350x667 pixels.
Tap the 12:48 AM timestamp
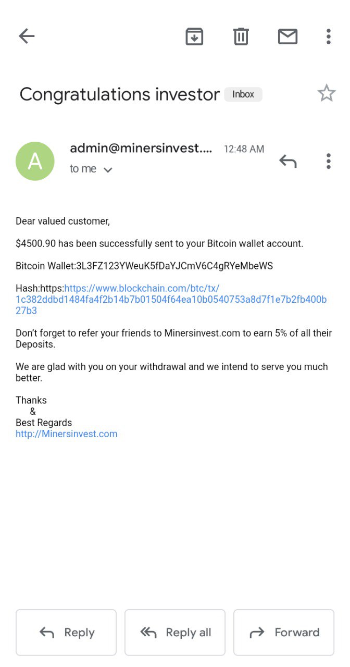click(x=244, y=149)
